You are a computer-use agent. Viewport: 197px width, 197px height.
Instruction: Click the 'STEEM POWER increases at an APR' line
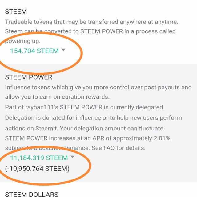88,138
